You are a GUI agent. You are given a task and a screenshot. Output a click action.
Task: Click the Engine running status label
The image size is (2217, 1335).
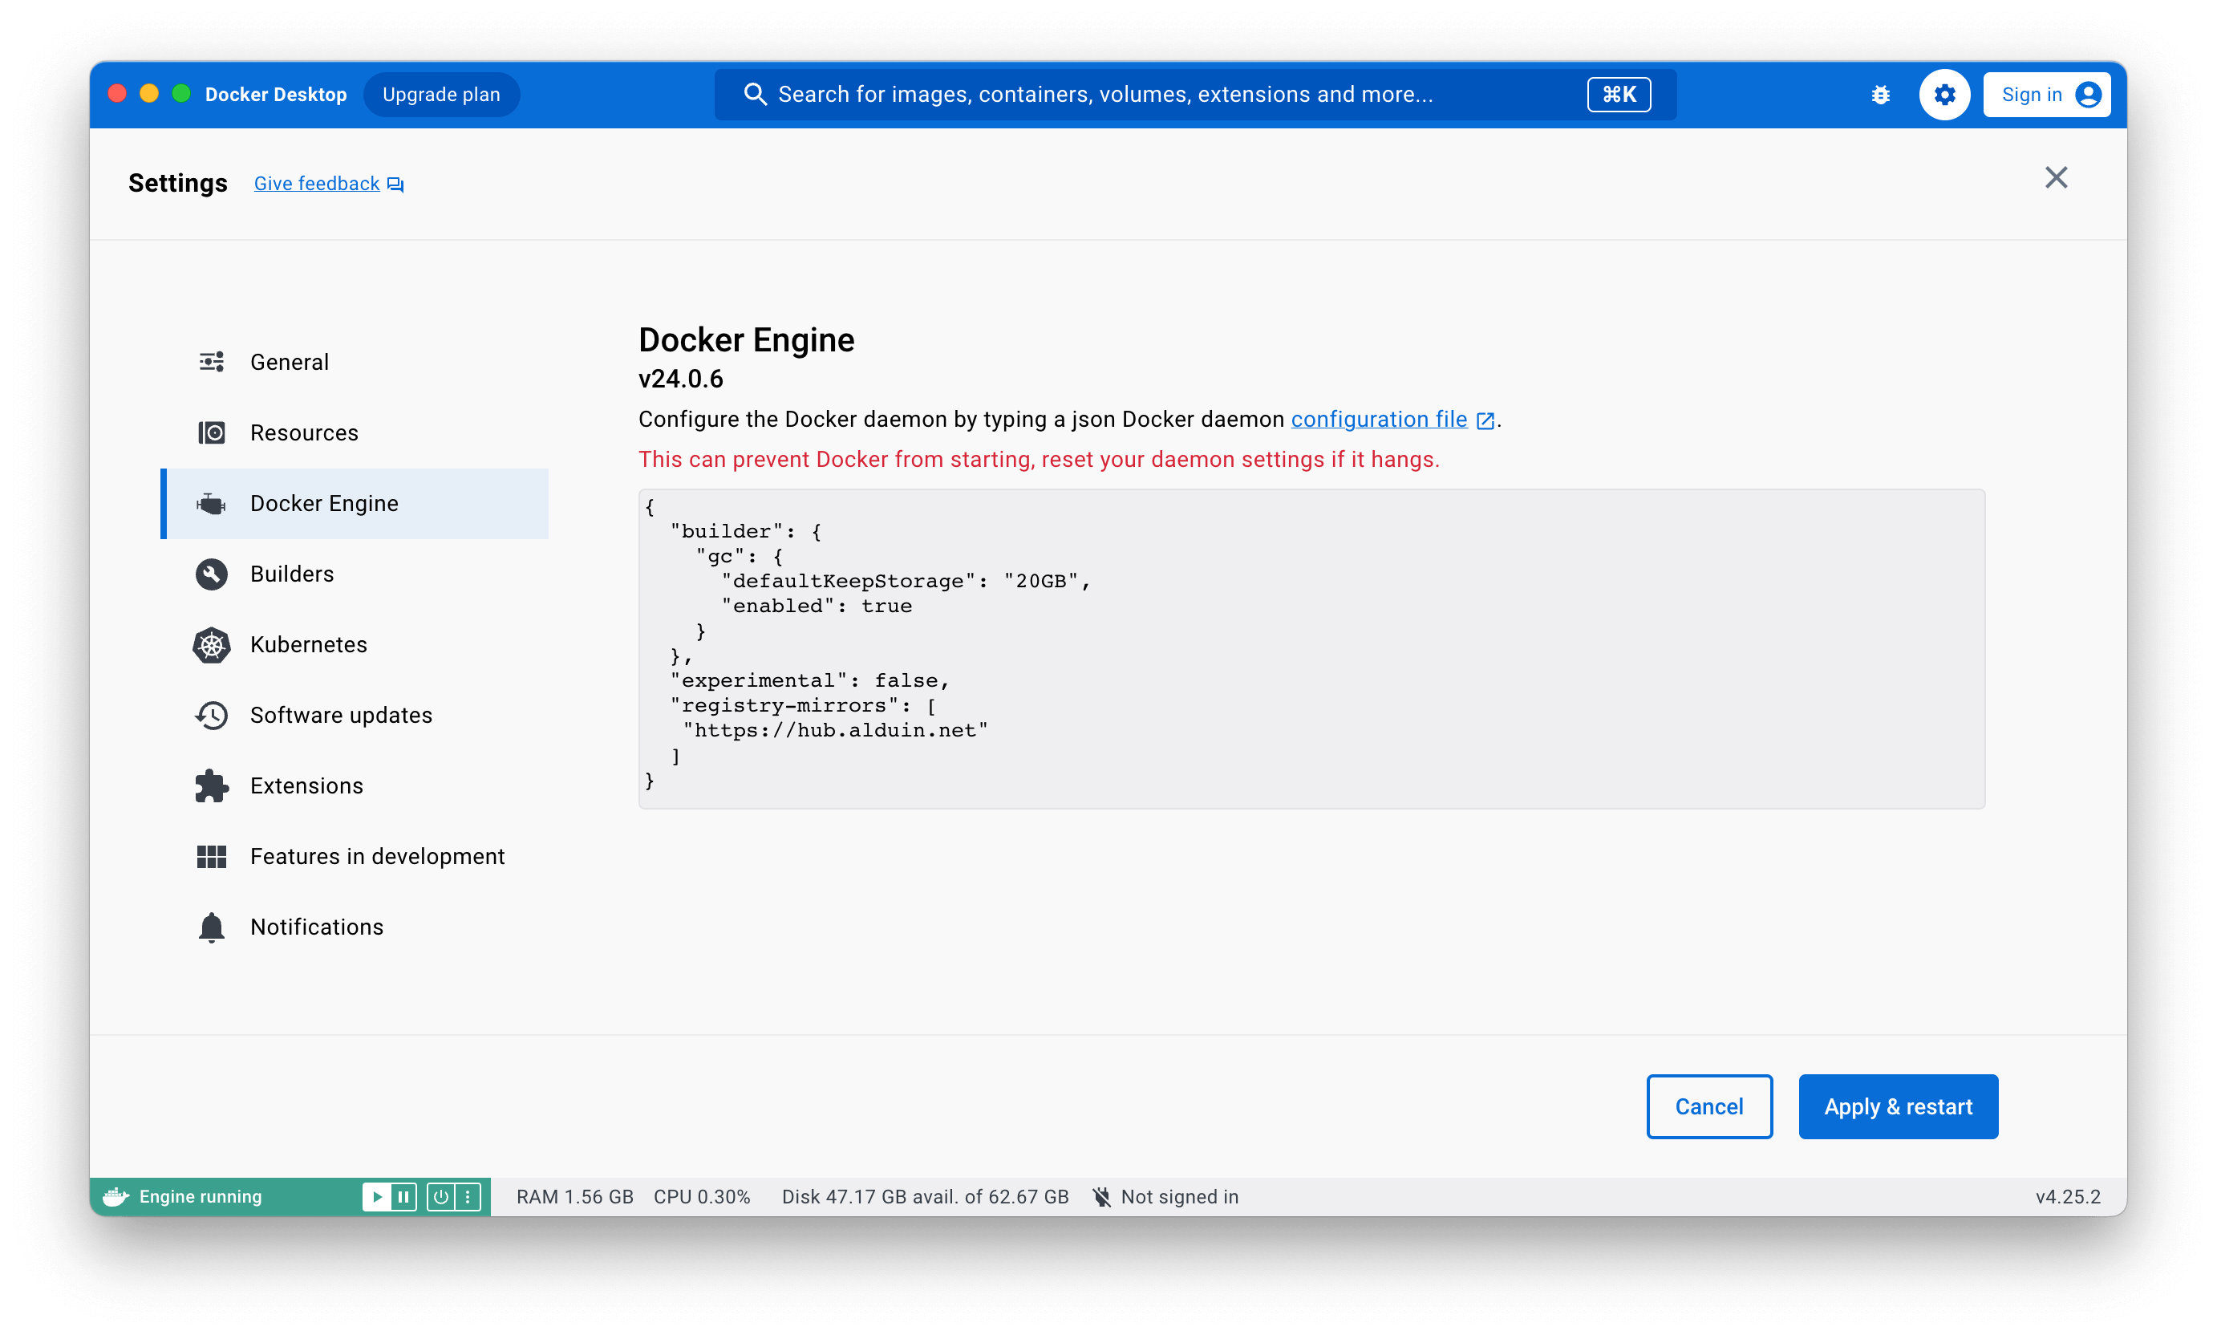click(x=201, y=1196)
